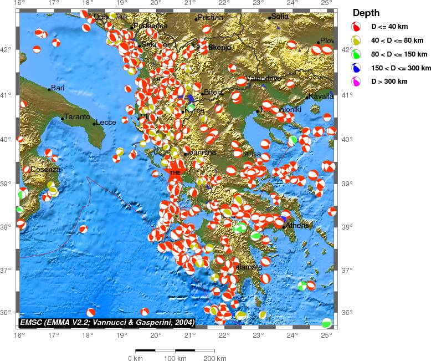Click the 200 km scale bar label
Image resolution: width=431 pixels, height=361 pixels.
(x=214, y=358)
